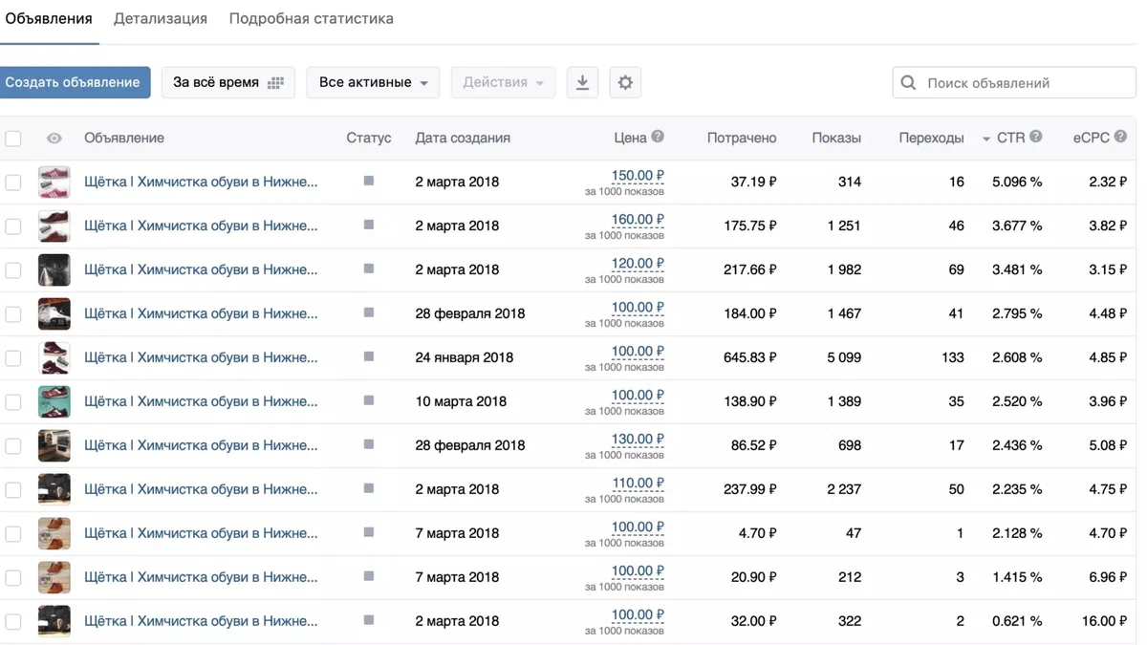The height and width of the screenshot is (645, 1147).
Task: Toggle the select-all checkbox in header
Action: click(13, 139)
